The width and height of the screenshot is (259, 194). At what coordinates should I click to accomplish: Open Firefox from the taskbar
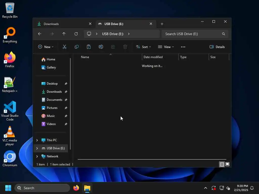[x=76, y=188]
